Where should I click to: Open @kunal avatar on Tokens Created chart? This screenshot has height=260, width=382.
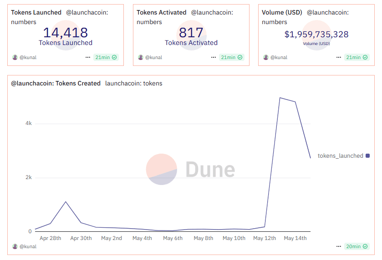15,246
